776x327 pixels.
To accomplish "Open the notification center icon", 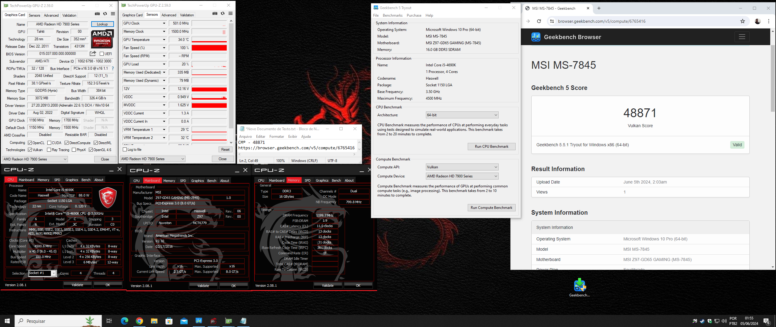I will pos(767,321).
